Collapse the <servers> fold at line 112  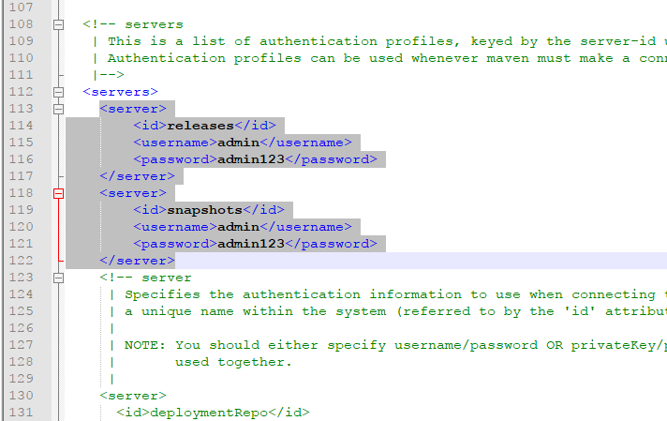pos(59,93)
